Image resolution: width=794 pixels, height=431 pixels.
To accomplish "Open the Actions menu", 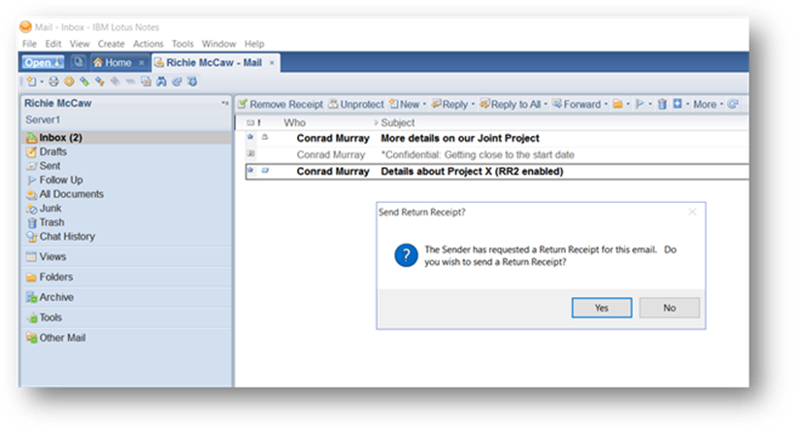I will 149,44.
